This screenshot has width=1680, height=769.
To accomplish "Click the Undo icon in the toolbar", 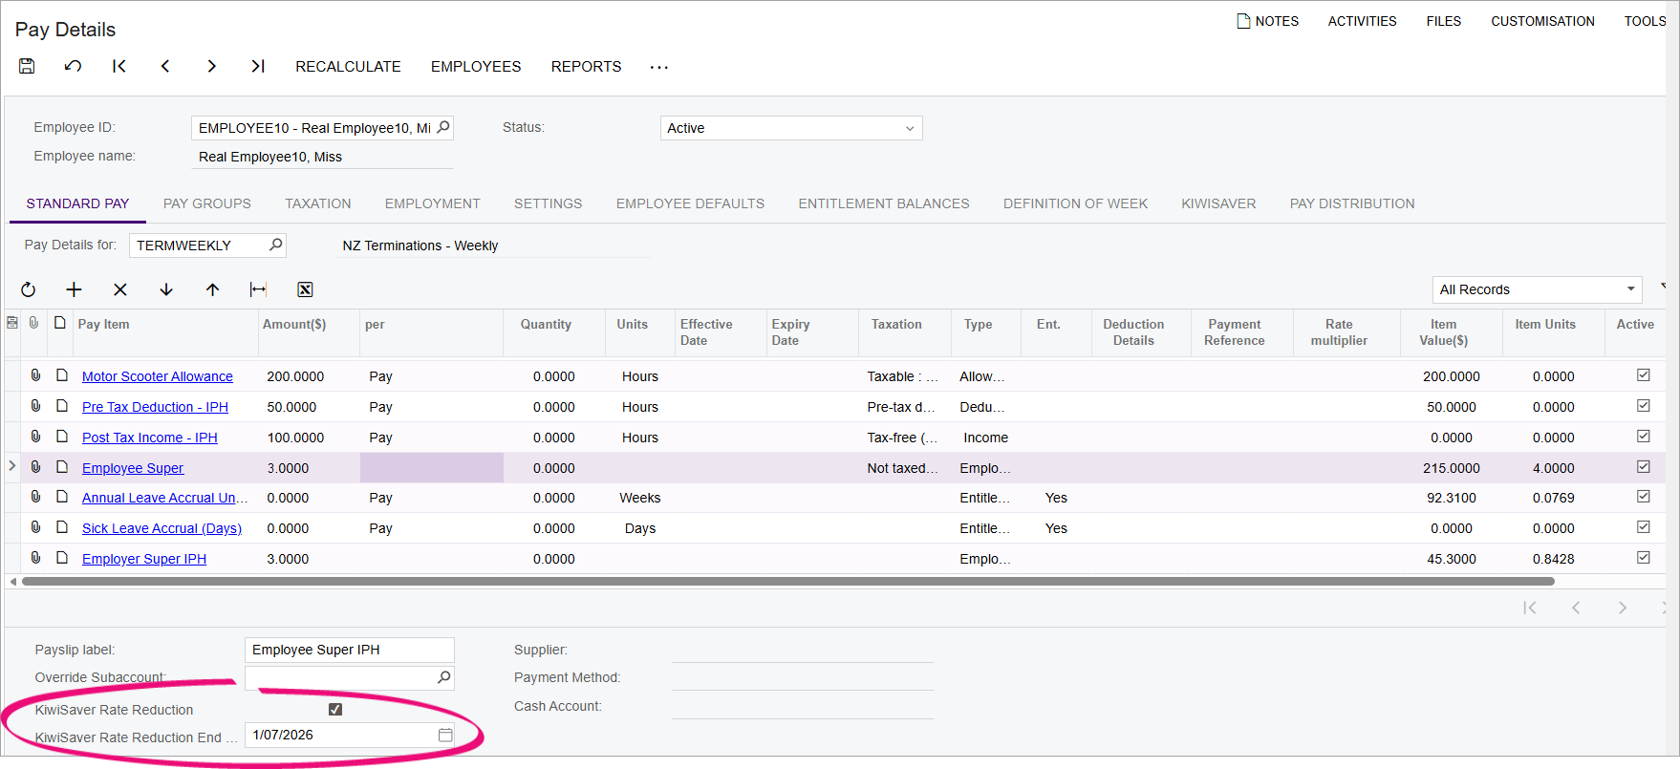I will (x=73, y=66).
